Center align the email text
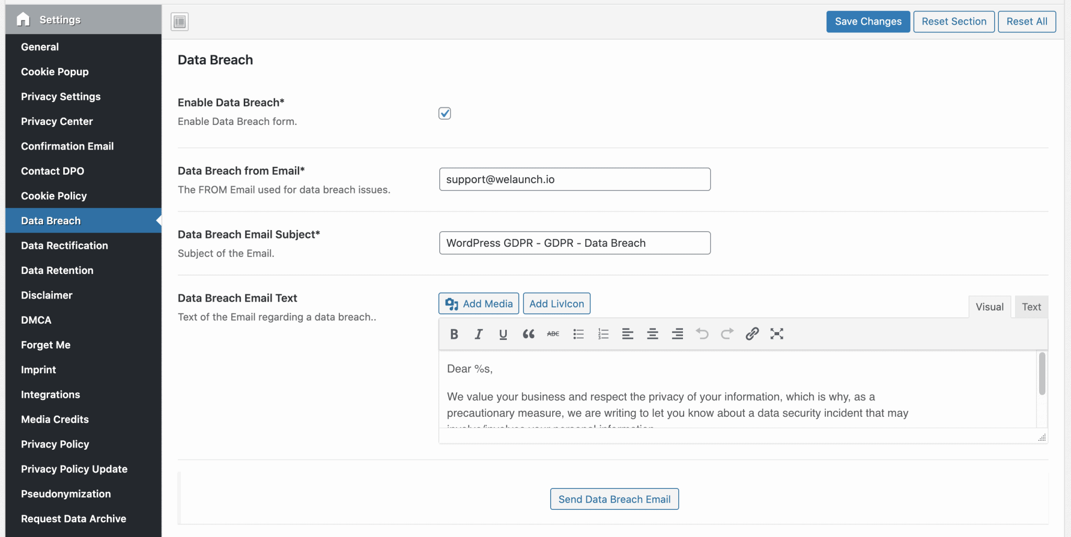The image size is (1071, 537). pyautogui.click(x=652, y=334)
